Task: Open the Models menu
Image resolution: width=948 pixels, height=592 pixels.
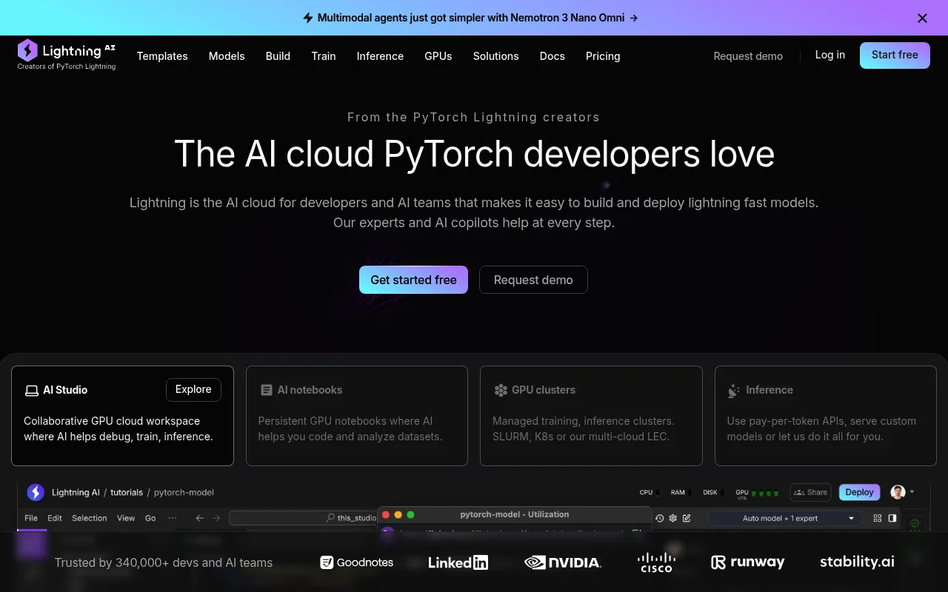Action: click(227, 56)
